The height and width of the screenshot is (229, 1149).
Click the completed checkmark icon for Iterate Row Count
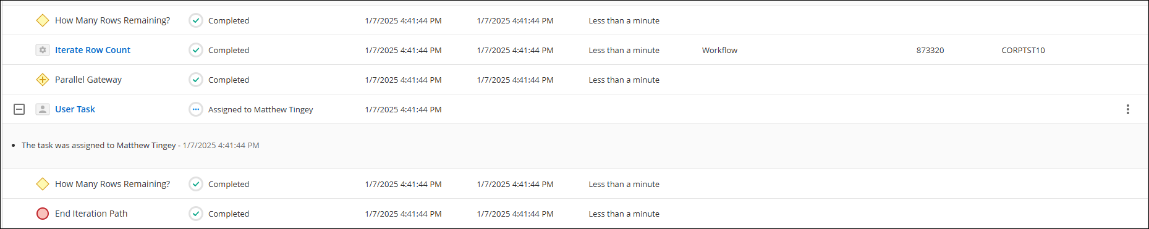tap(196, 50)
